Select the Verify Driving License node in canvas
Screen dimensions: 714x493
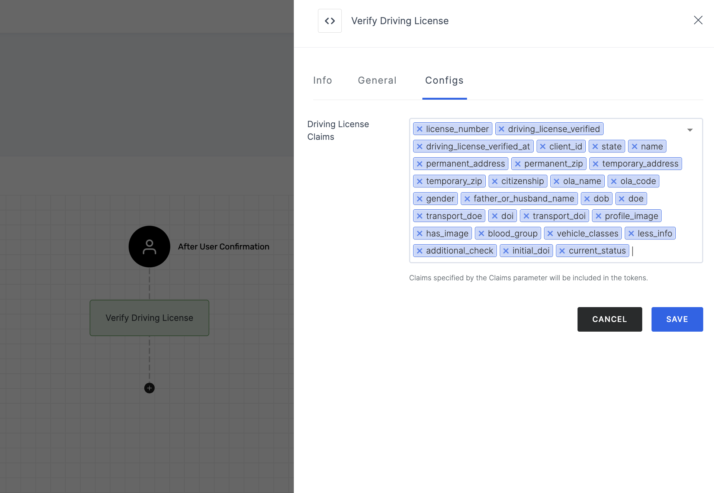pyautogui.click(x=149, y=318)
